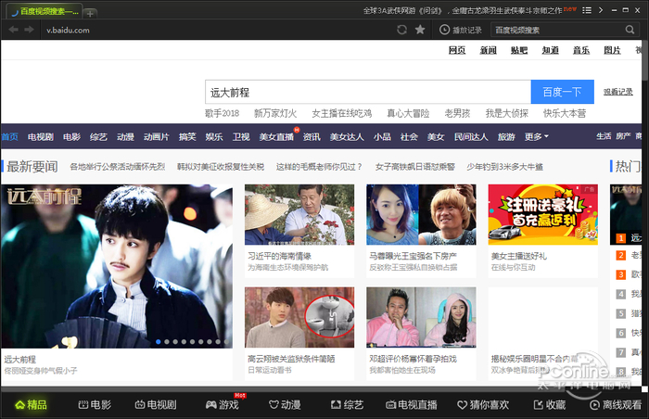Click the magnifier in top search box
The height and width of the screenshot is (419, 649).
point(630,30)
